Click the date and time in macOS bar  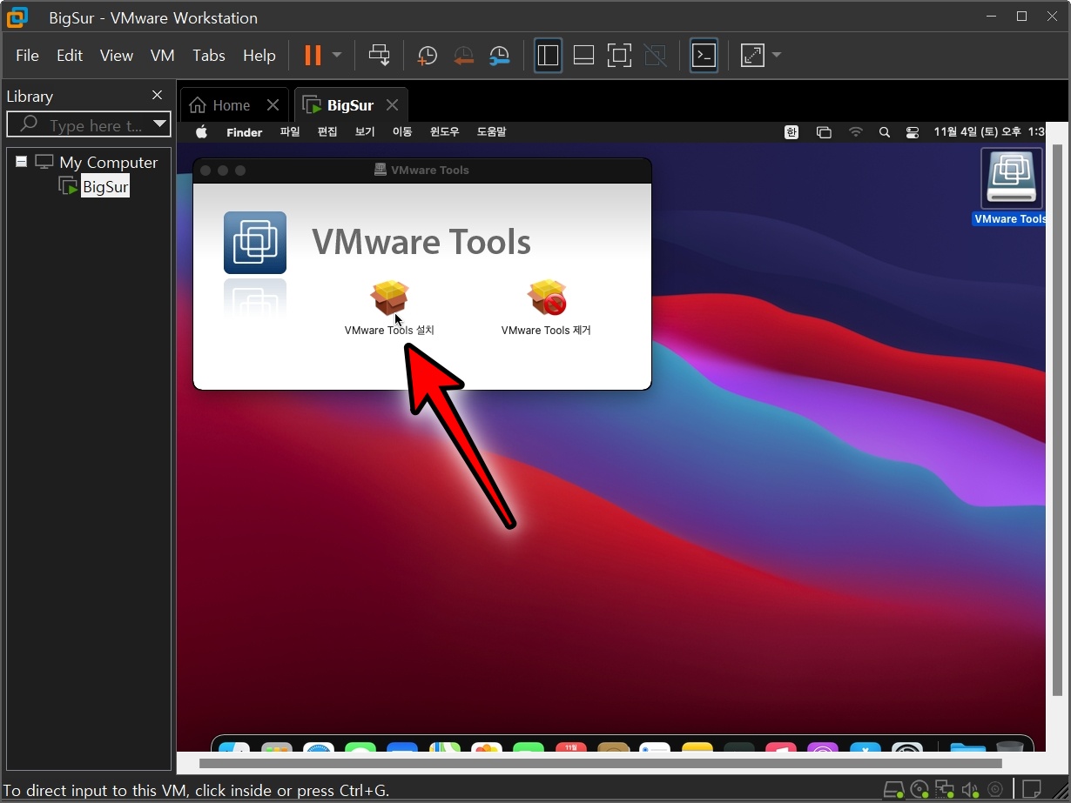coord(989,132)
